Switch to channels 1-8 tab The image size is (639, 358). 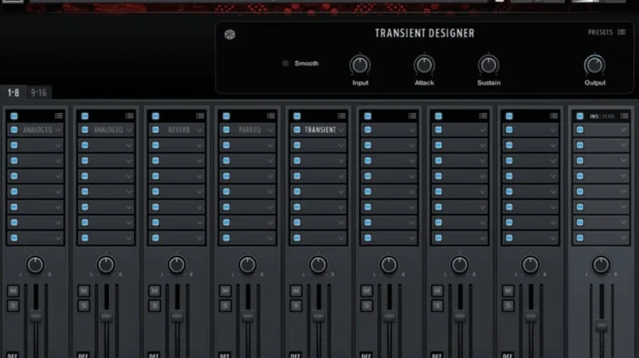click(x=14, y=93)
